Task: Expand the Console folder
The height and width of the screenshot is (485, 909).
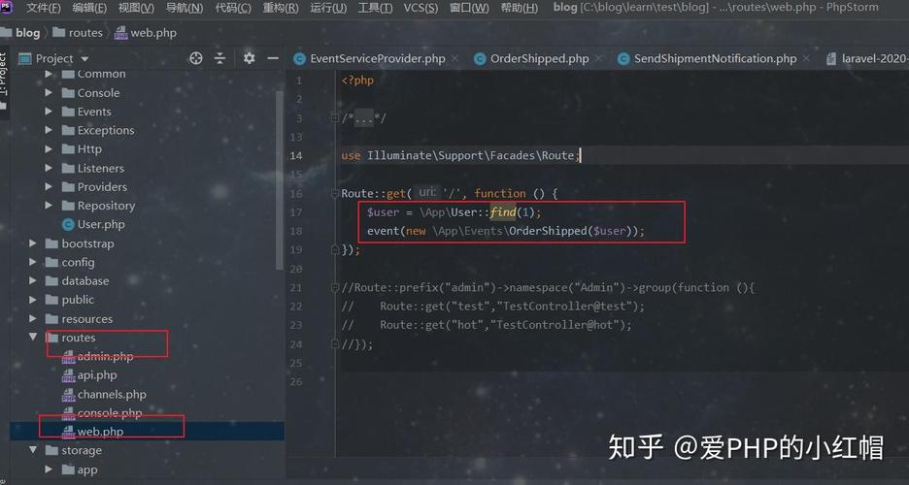Action: (49, 92)
